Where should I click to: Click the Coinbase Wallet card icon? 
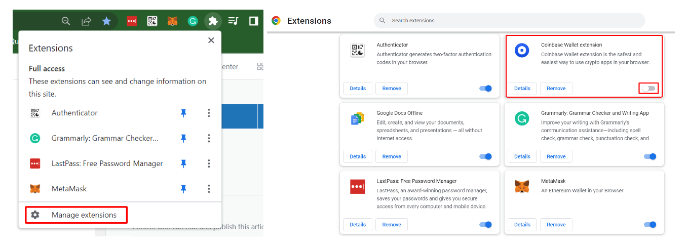point(522,50)
